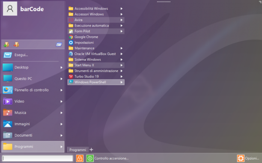
Task: Expand the Start Menu X submenu arrow
Action: pos(122,65)
